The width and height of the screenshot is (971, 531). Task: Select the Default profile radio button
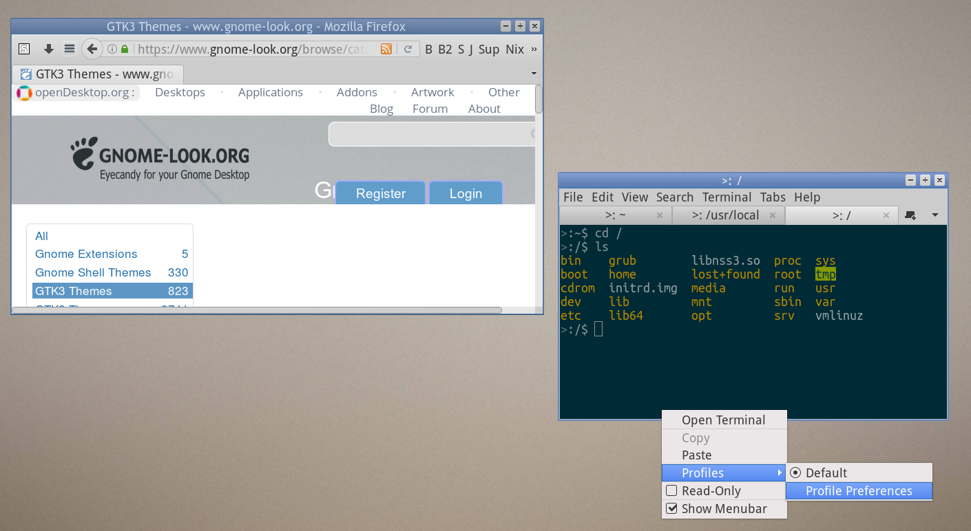(795, 473)
